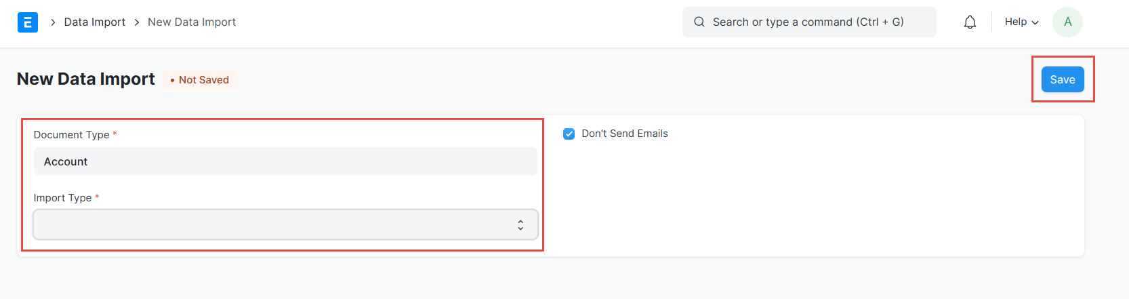Click the up-down arrows in Import Type

(520, 225)
